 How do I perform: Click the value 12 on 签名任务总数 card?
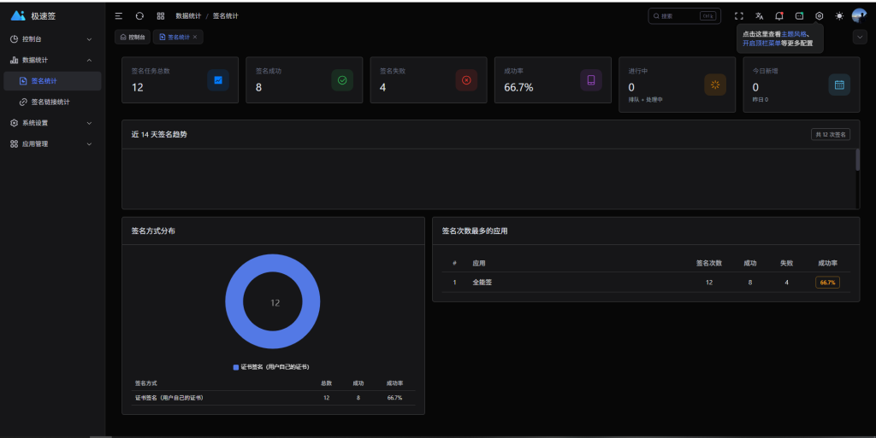(138, 87)
